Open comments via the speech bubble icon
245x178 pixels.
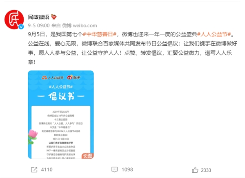(x=114, y=169)
